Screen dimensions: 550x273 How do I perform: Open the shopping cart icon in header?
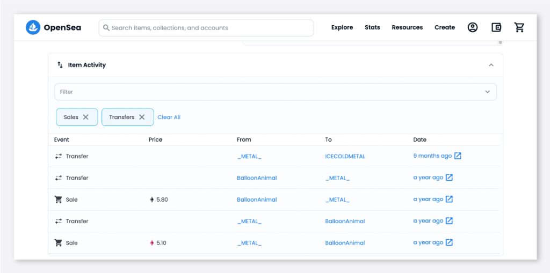519,27
